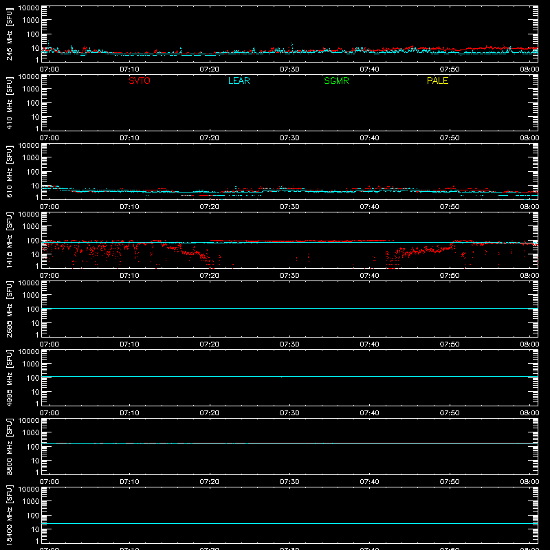This screenshot has height=550, width=550.
Task: Click the 1 y-axis label of 410 MHz panel
Action: pos(37,129)
